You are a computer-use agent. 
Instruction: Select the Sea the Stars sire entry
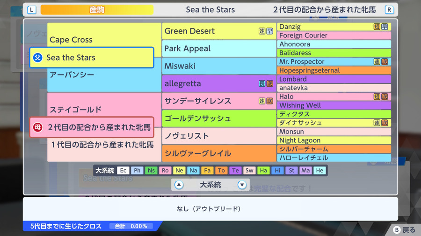pyautogui.click(x=92, y=57)
